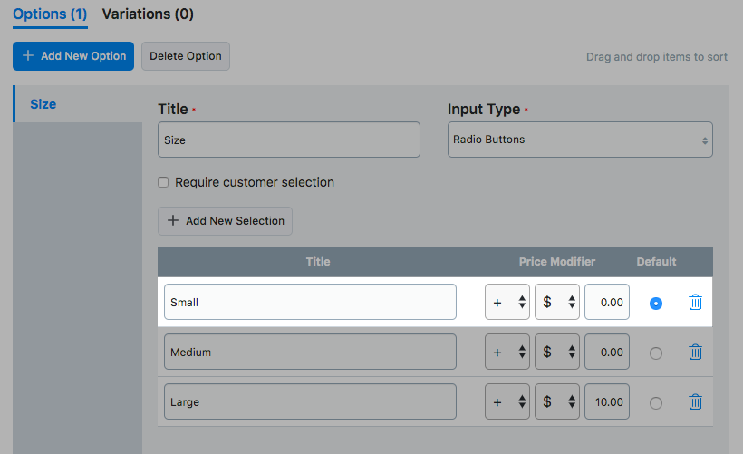Choose Medium as default radio button
743x454 pixels.
656,353
